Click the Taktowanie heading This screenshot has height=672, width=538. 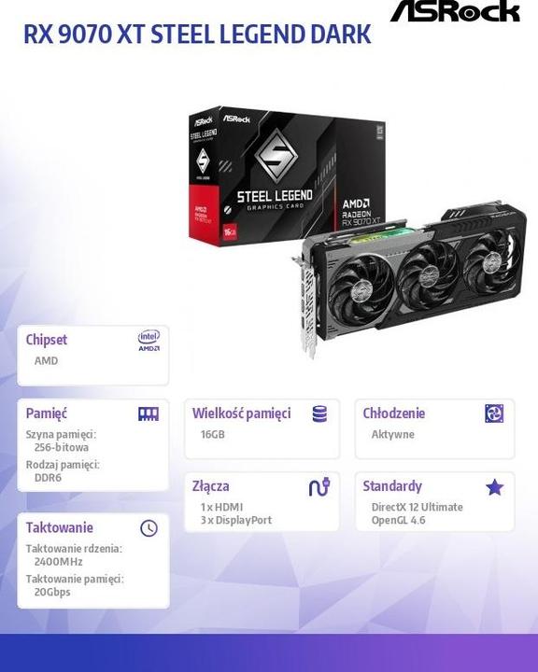(x=59, y=527)
